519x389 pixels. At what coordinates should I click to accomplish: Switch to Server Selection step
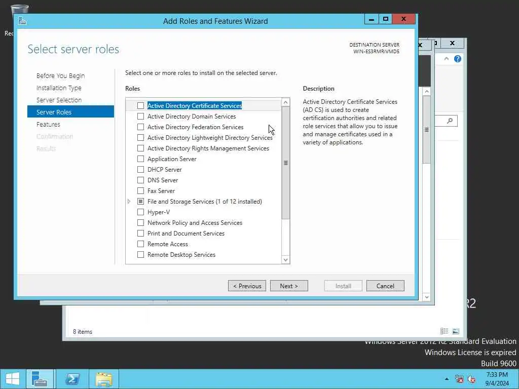coord(59,100)
